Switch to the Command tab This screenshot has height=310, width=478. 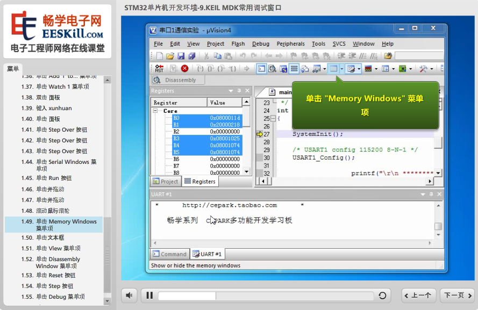pyautogui.click(x=170, y=254)
